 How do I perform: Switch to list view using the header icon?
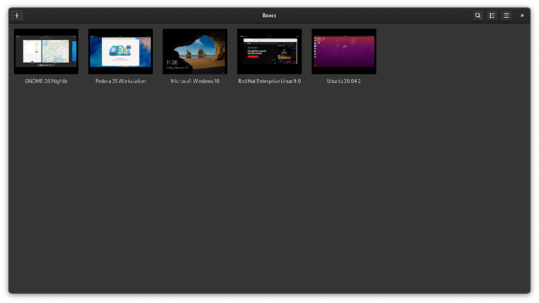coord(492,16)
